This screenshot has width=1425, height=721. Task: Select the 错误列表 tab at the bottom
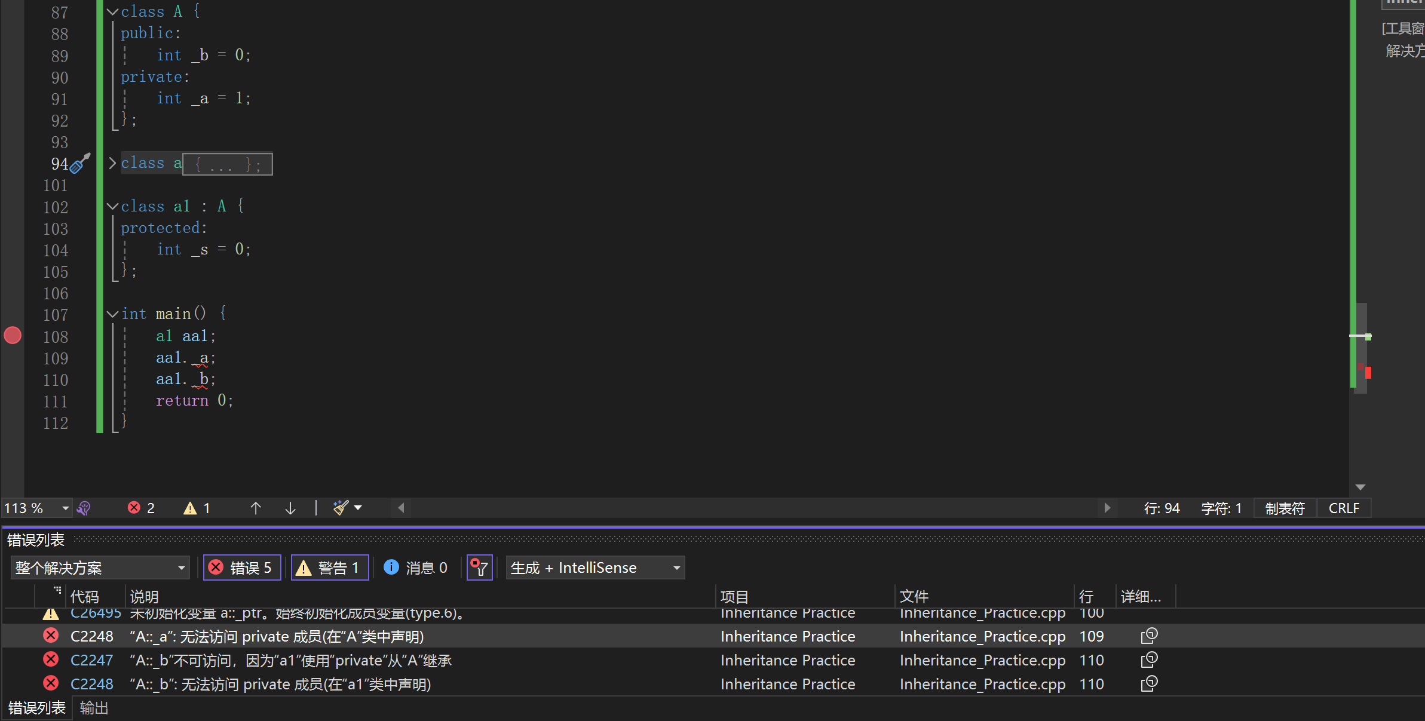point(37,708)
